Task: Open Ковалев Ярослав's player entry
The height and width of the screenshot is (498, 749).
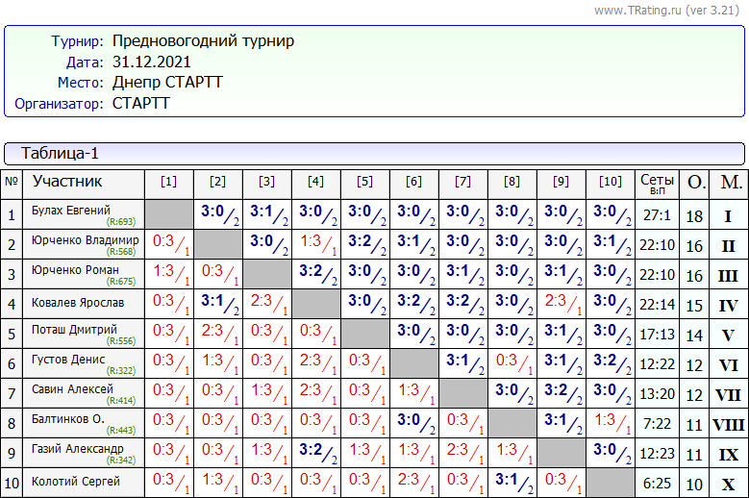Action: pos(78,303)
